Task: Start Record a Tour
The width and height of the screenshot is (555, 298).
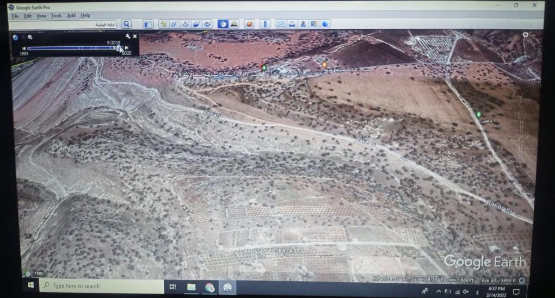Action: 207,24
